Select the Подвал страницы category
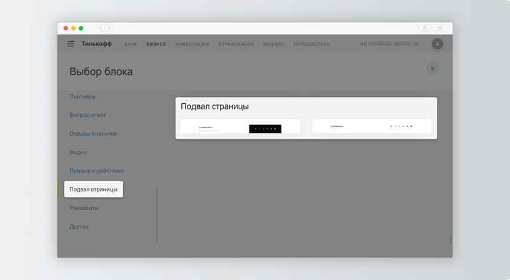Viewport: 510px width, 280px height. pos(94,189)
